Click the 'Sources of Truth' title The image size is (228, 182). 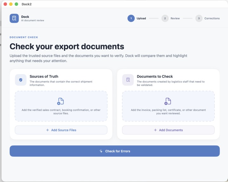(44, 77)
